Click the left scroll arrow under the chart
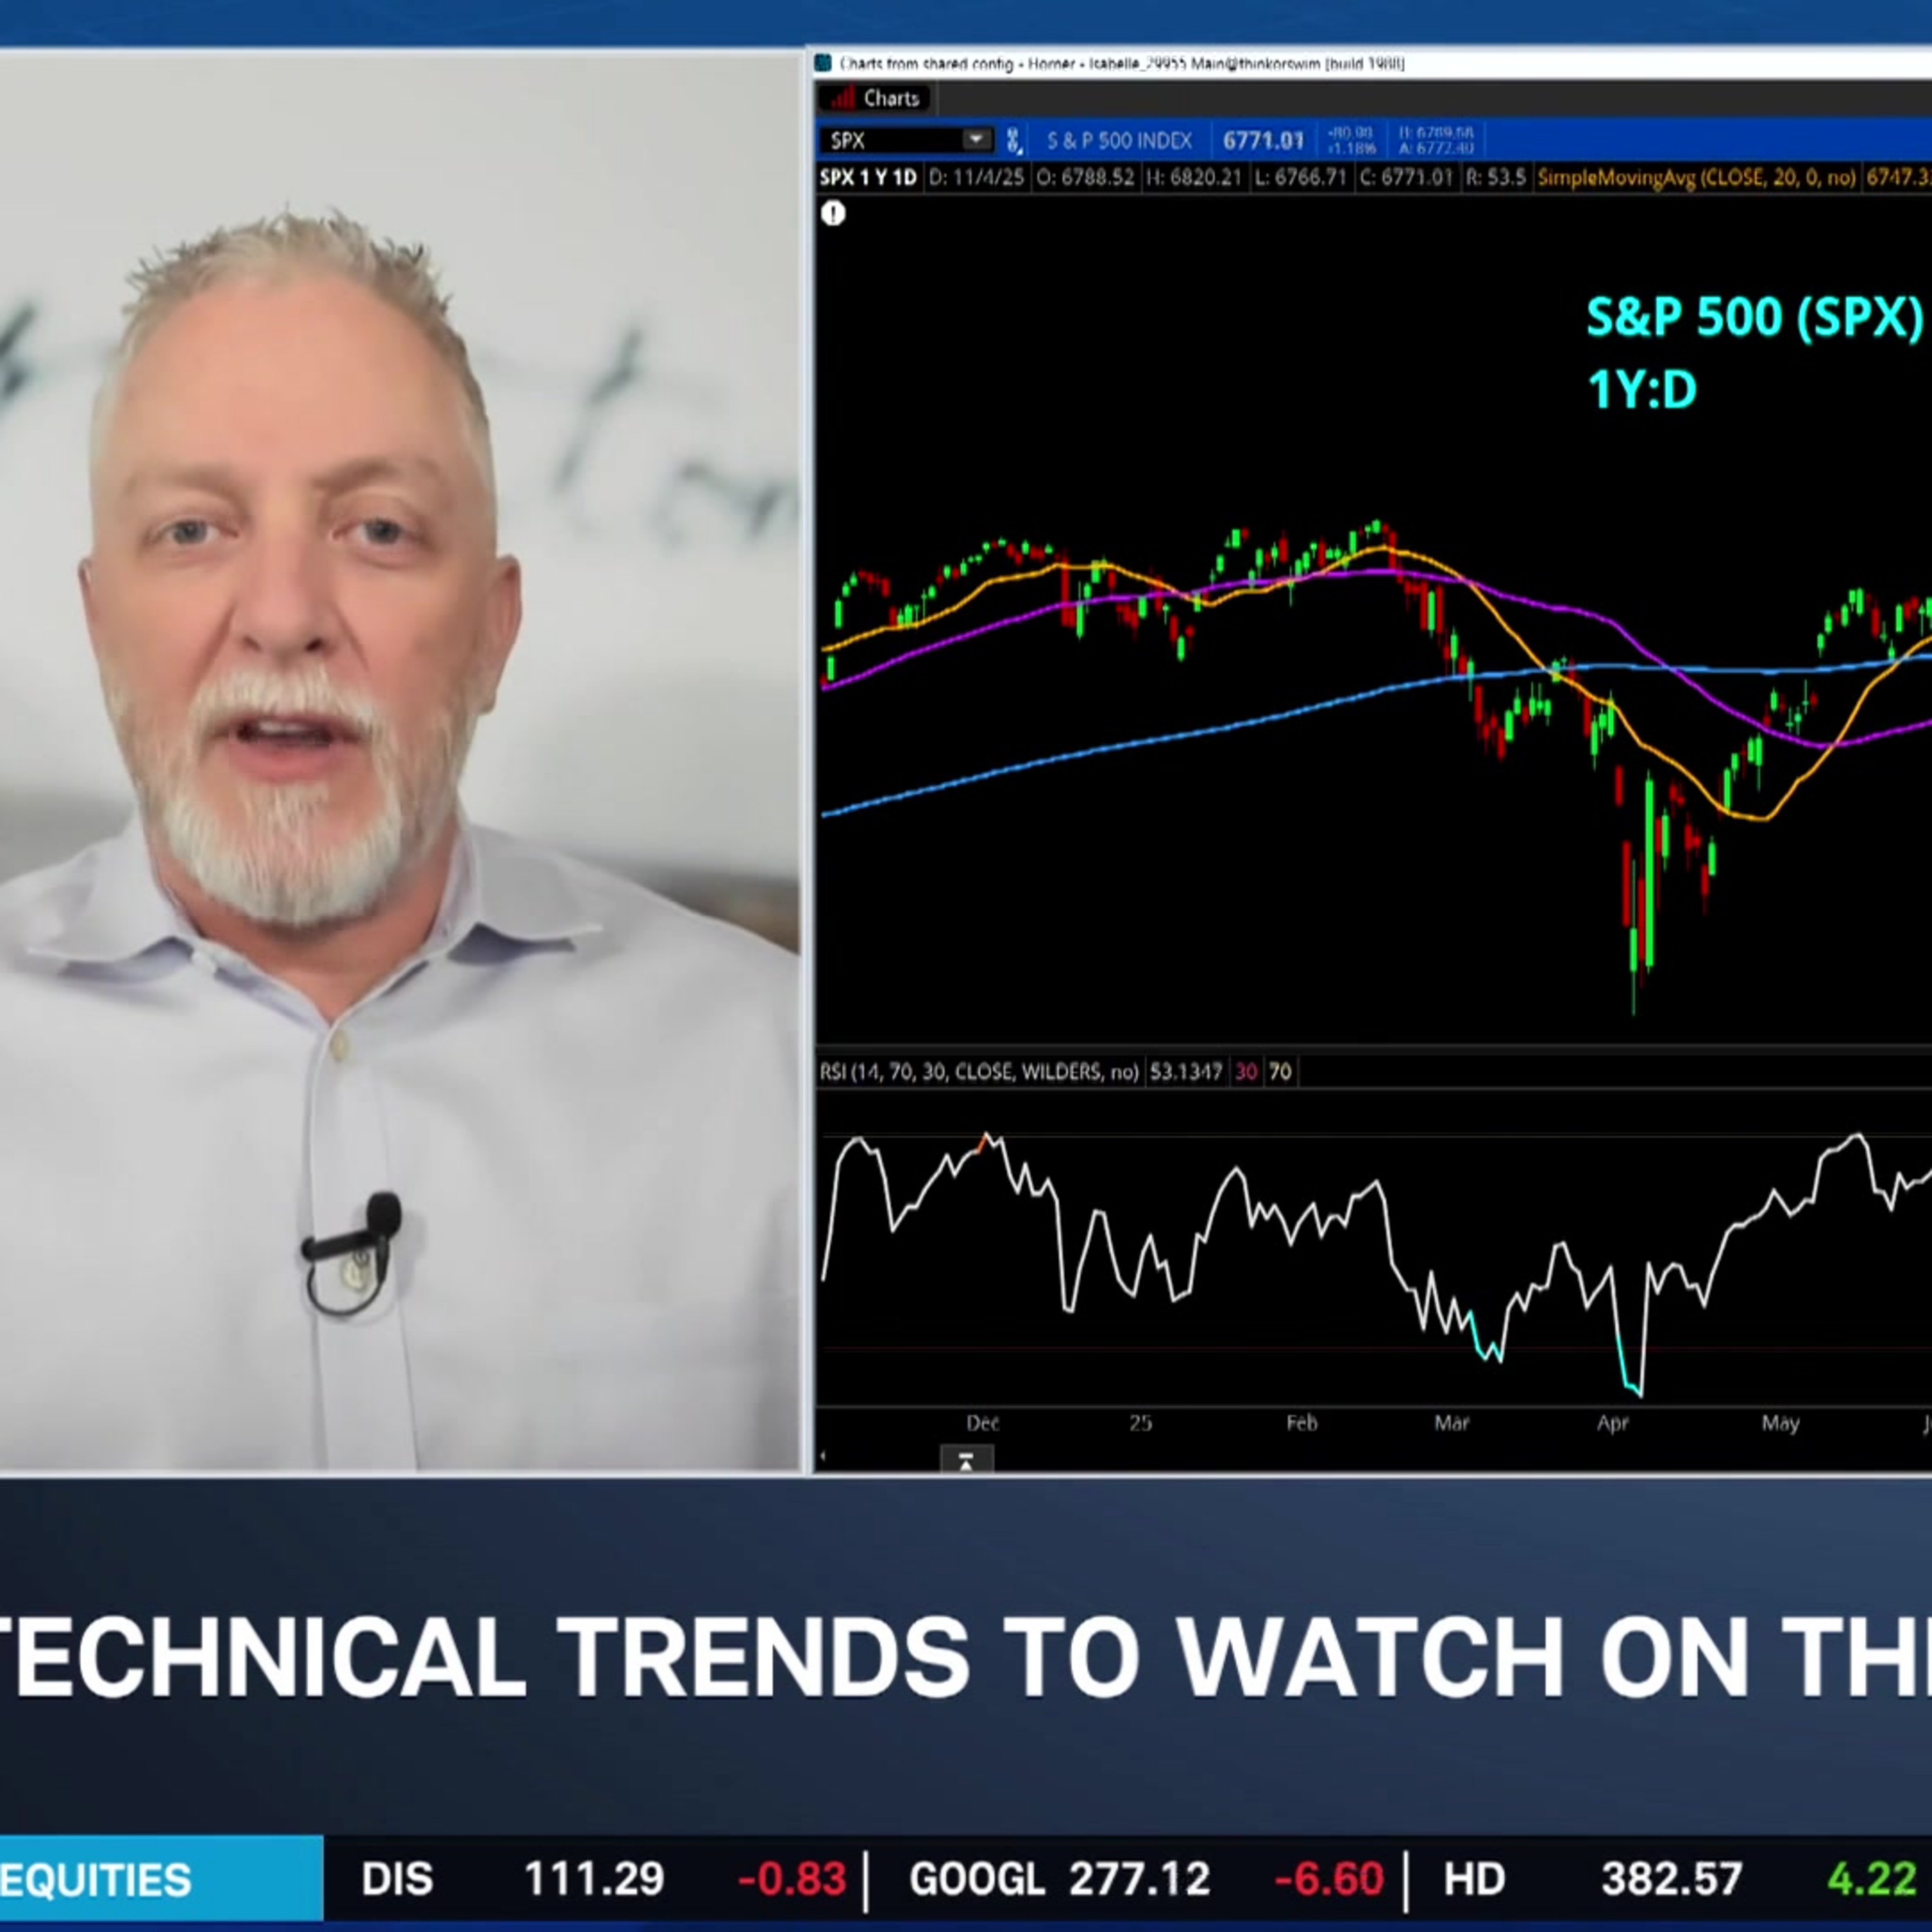This screenshot has height=1932, width=1932. click(823, 1457)
